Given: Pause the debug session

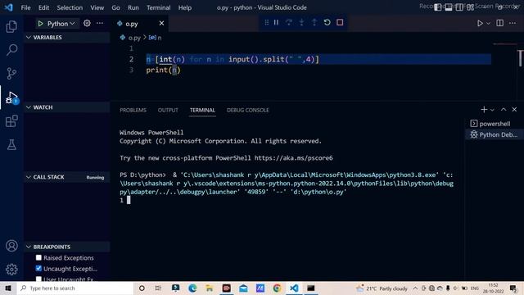Looking at the screenshot, I should [x=276, y=22].
